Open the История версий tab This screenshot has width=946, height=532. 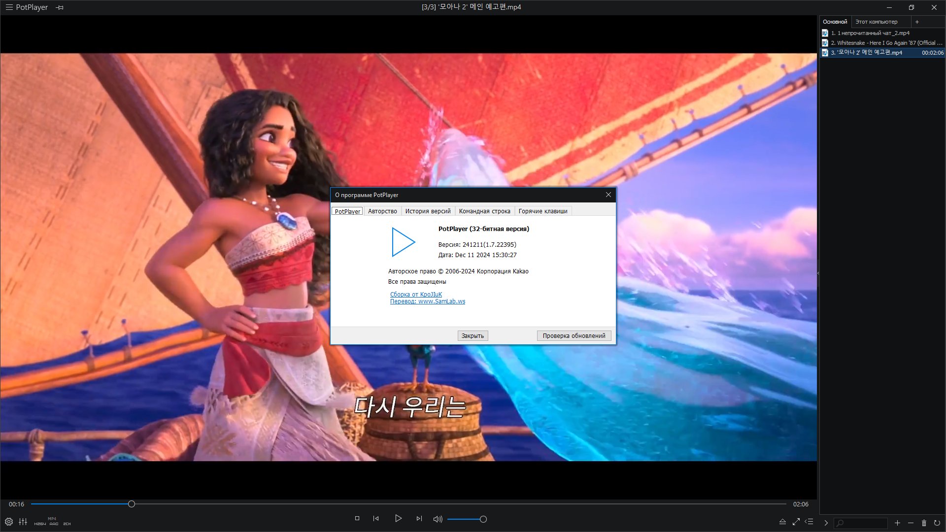point(428,211)
